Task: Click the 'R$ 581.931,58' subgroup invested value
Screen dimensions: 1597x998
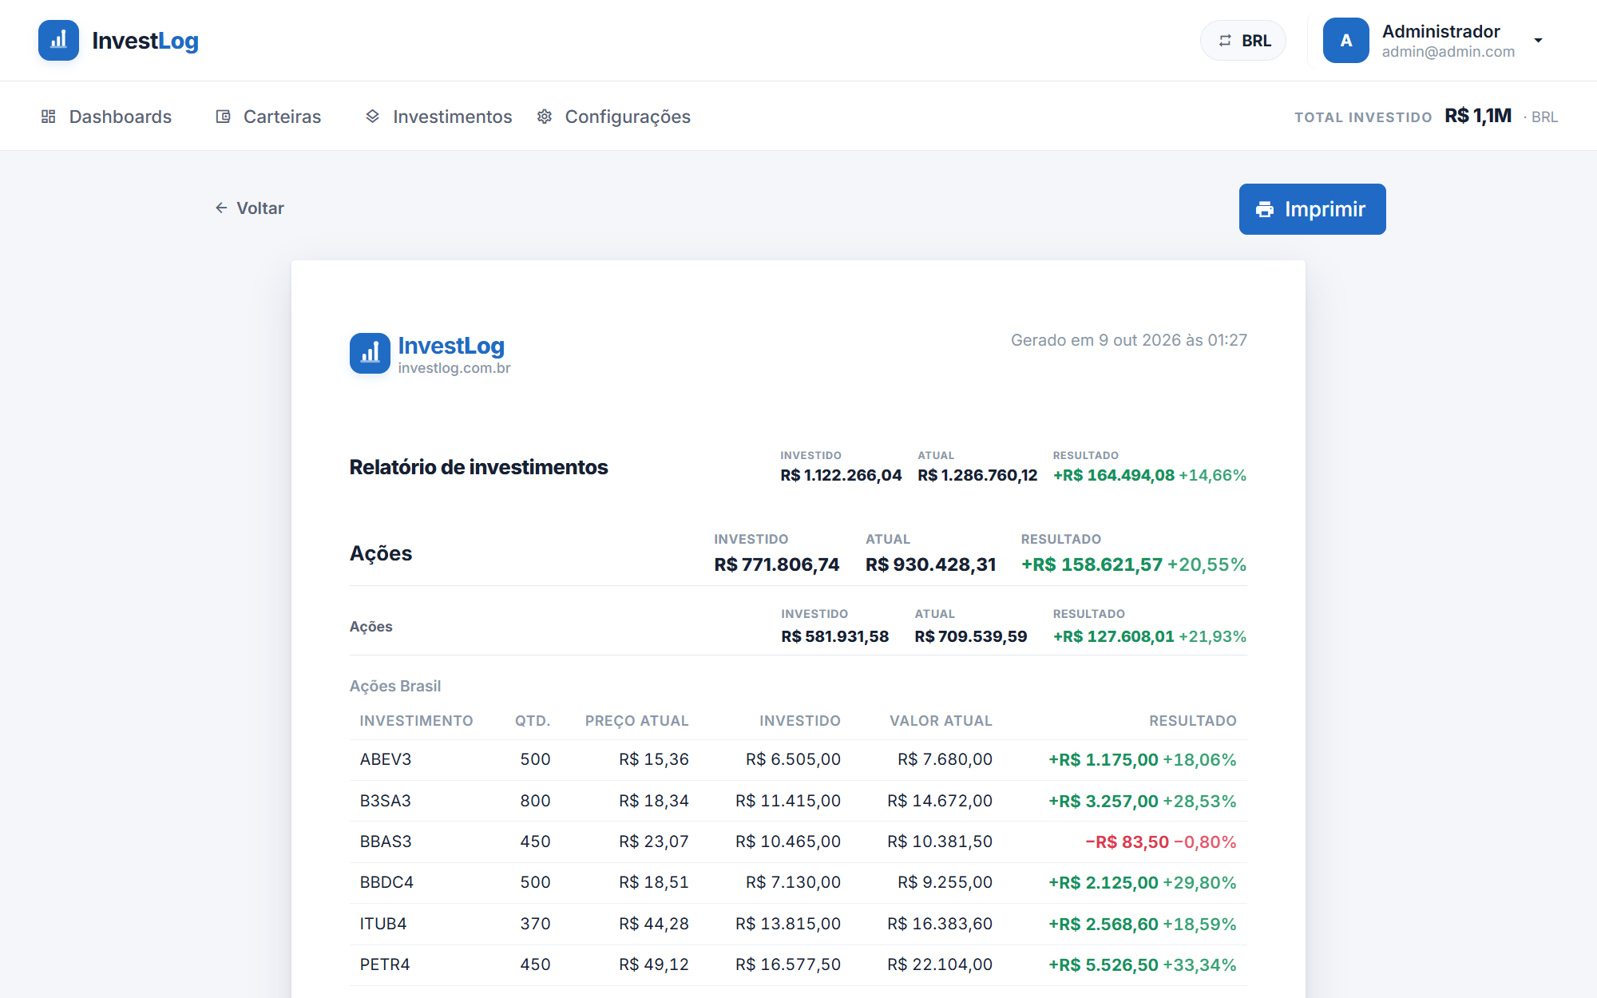Action: point(835,636)
